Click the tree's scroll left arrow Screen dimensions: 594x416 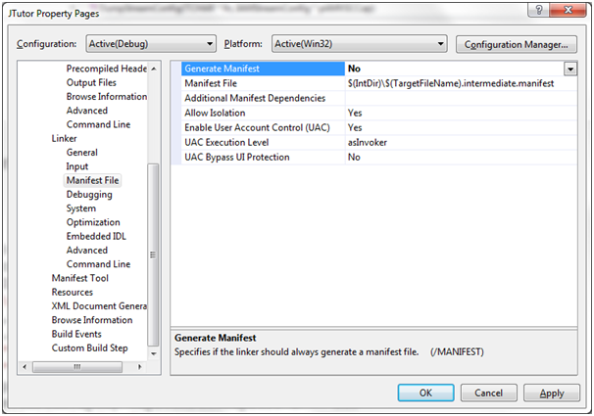pyautogui.click(x=25, y=367)
